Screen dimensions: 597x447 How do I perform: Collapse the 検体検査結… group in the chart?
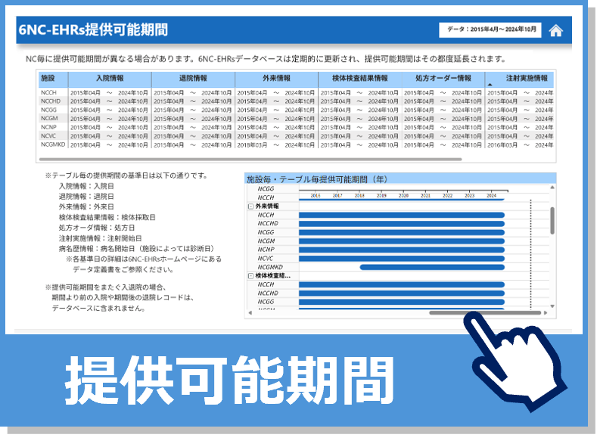(x=250, y=276)
